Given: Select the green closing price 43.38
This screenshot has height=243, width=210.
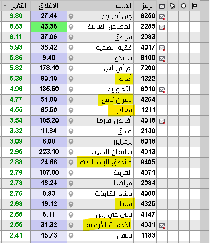Looking at the screenshot, I should [49, 26].
